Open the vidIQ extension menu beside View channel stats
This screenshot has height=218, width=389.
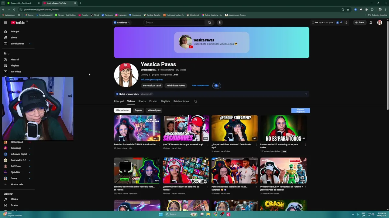tap(217, 86)
